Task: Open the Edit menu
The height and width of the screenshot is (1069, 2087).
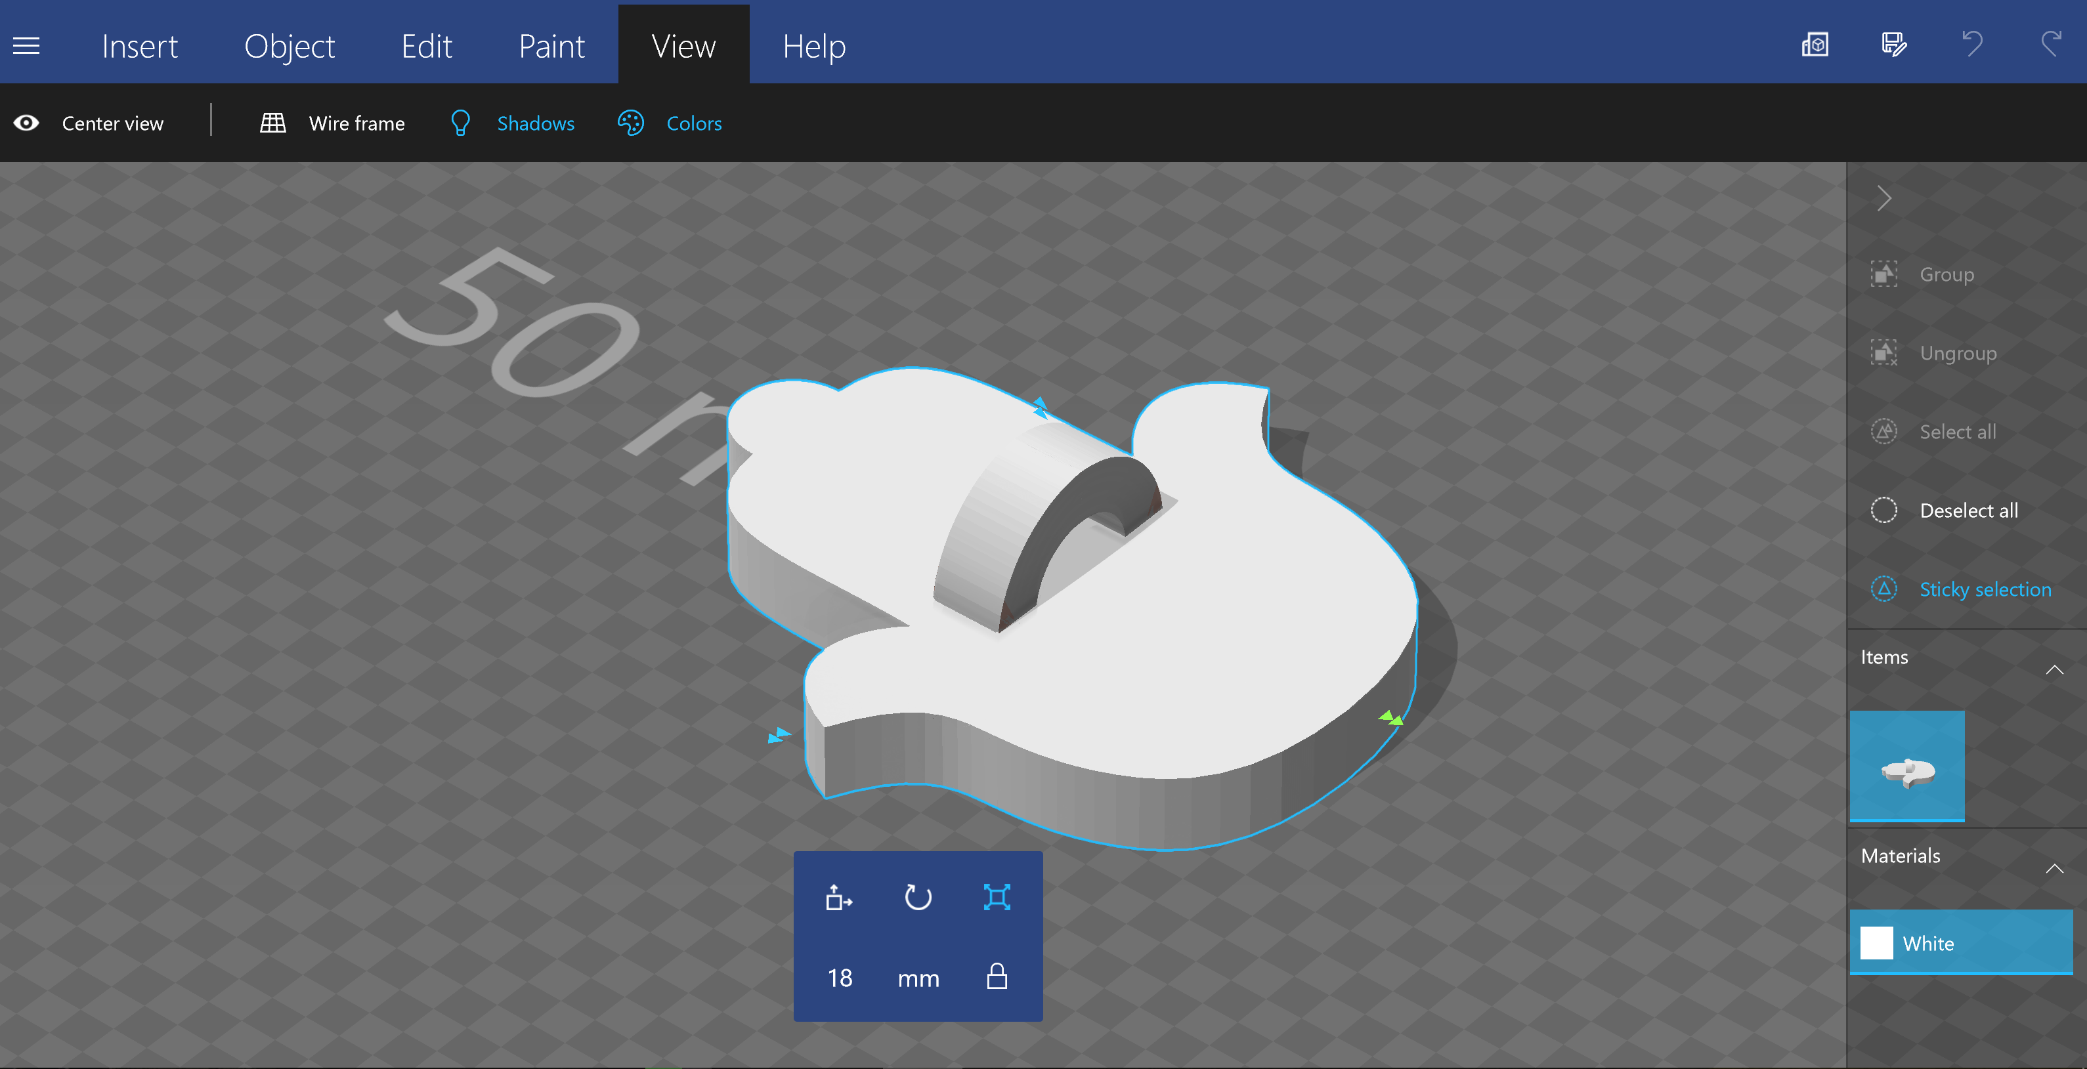Action: coord(426,46)
